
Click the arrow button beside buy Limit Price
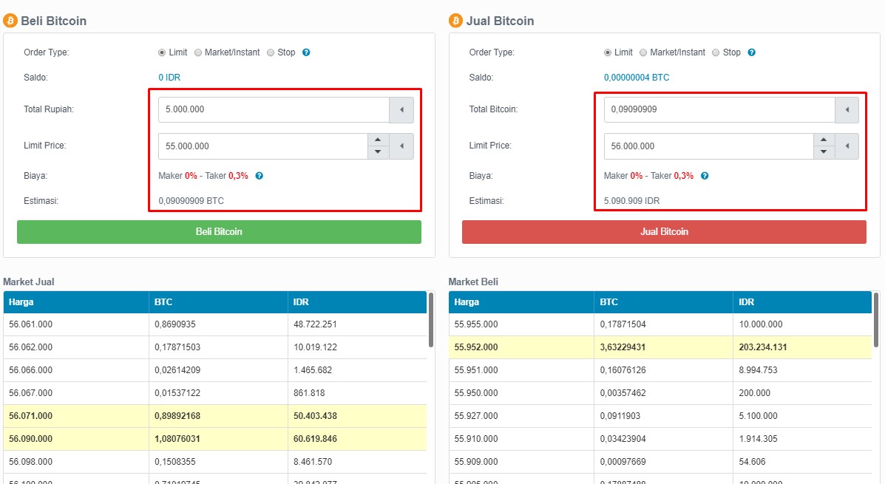[x=401, y=146]
